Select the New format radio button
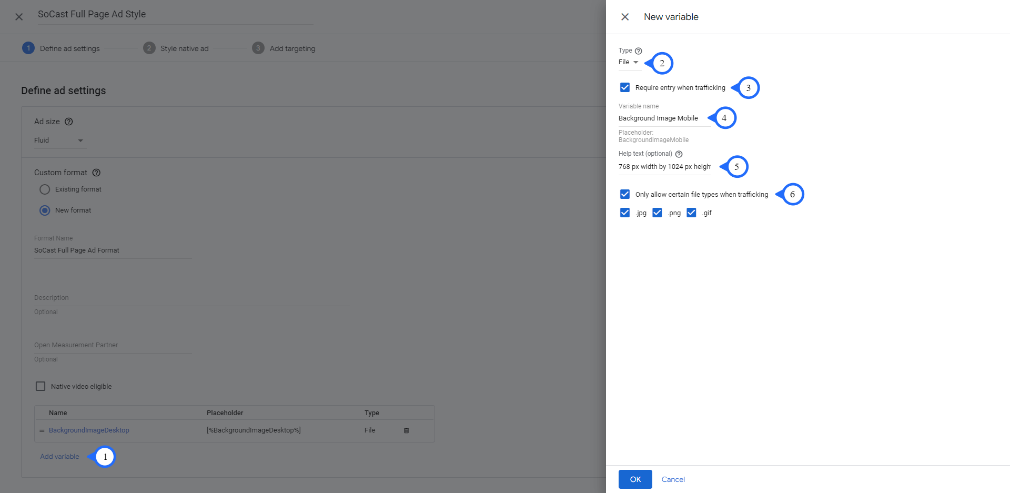This screenshot has width=1010, height=493. pyautogui.click(x=45, y=210)
